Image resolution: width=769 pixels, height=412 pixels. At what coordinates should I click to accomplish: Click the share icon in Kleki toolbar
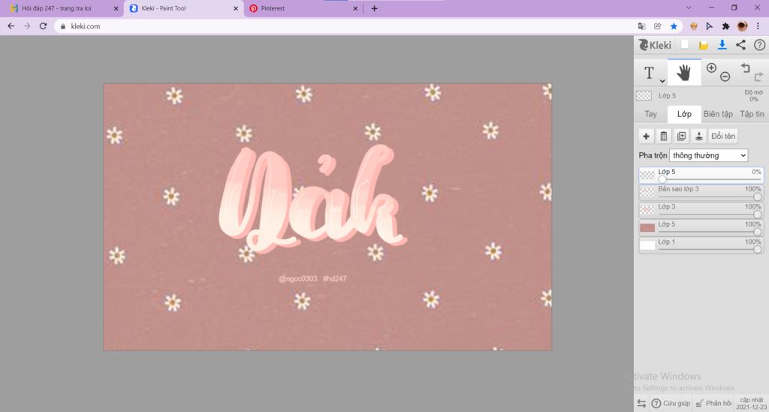(x=740, y=45)
